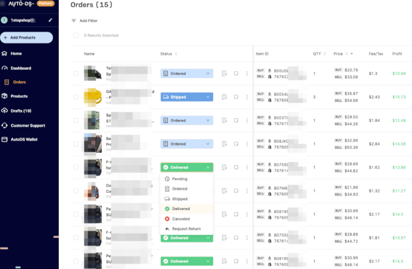
Task: Click the Customer Support headset icon
Action: click(x=5, y=125)
